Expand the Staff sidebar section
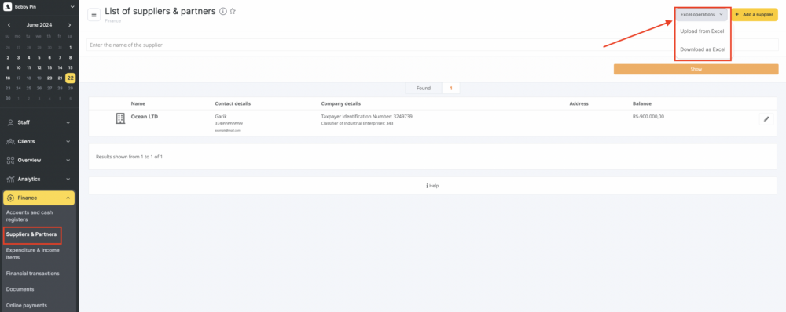The width and height of the screenshot is (786, 312). point(39,122)
